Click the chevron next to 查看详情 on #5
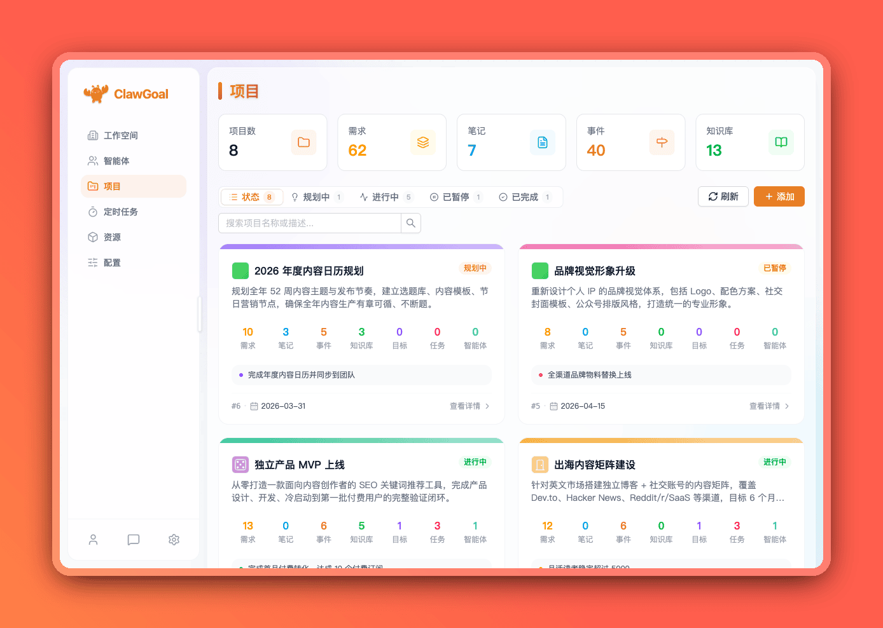 tap(787, 406)
